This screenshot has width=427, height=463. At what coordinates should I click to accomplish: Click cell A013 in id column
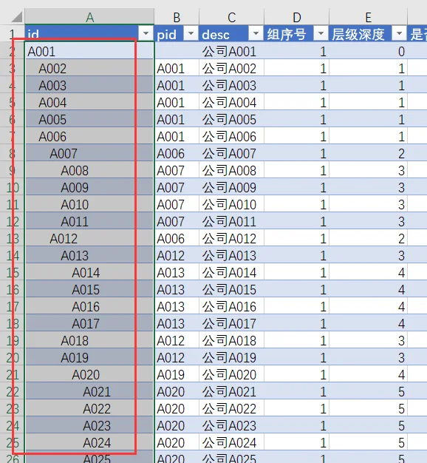coord(89,256)
